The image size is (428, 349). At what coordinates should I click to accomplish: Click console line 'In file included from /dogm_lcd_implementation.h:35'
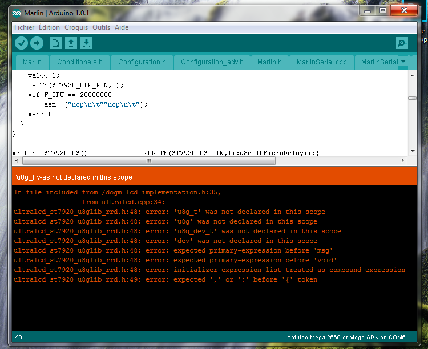(x=117, y=192)
